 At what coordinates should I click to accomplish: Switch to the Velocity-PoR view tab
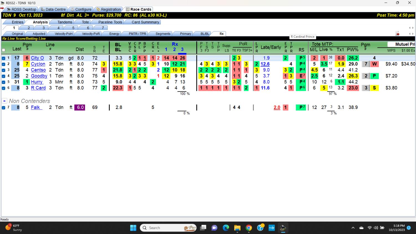[x=91, y=34]
